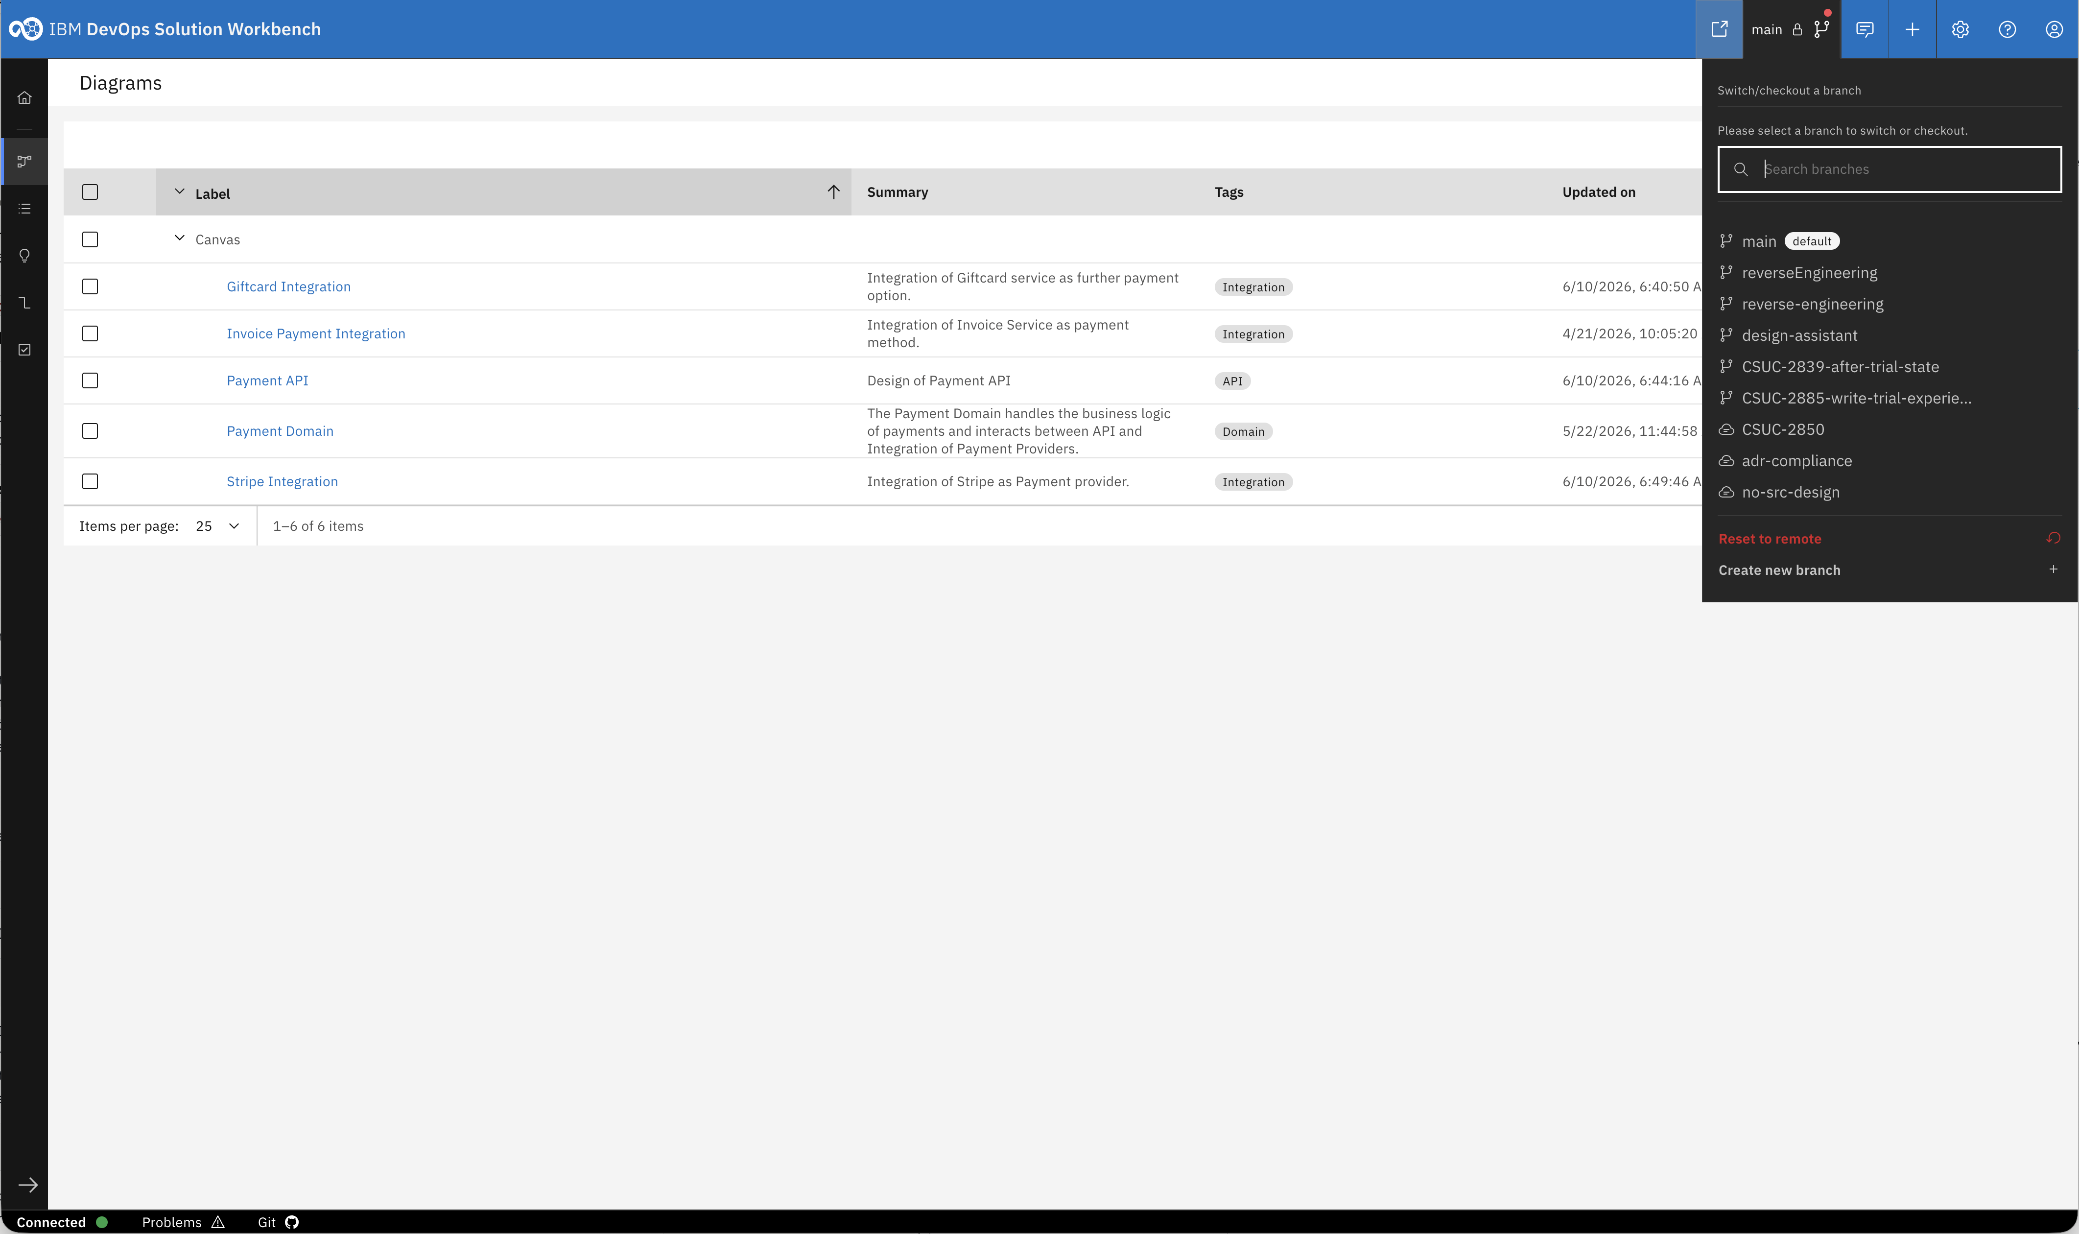Viewport: 2079px width, 1234px height.
Task: Click the plus icon for new branch
Action: coord(2053,570)
